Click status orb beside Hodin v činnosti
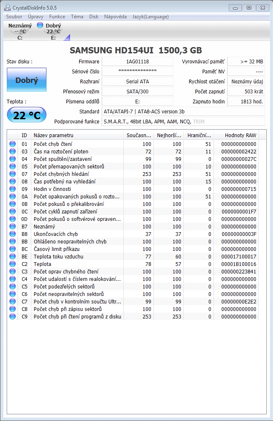 (x=13, y=189)
